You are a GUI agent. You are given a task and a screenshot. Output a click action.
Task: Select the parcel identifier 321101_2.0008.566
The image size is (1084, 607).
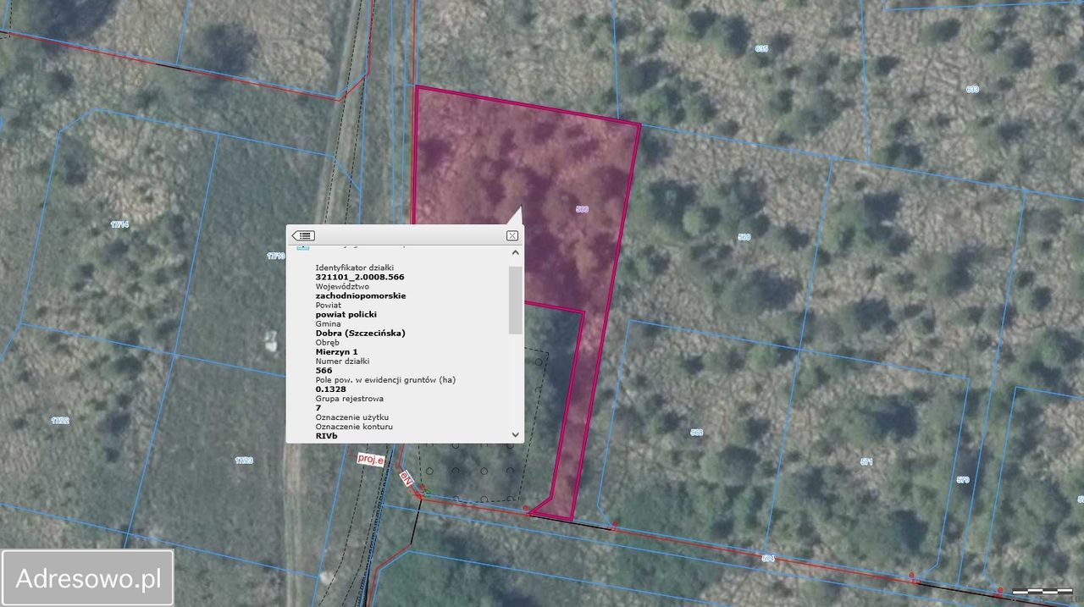click(360, 277)
